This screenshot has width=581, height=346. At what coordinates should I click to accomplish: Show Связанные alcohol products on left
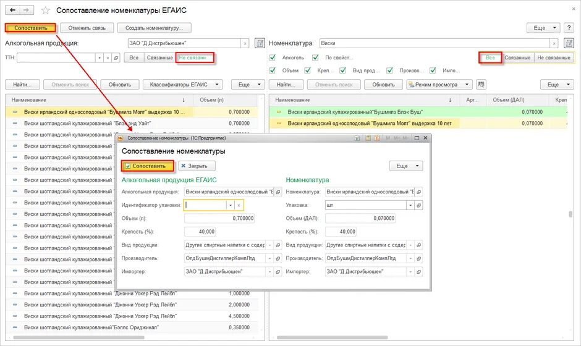coord(159,58)
